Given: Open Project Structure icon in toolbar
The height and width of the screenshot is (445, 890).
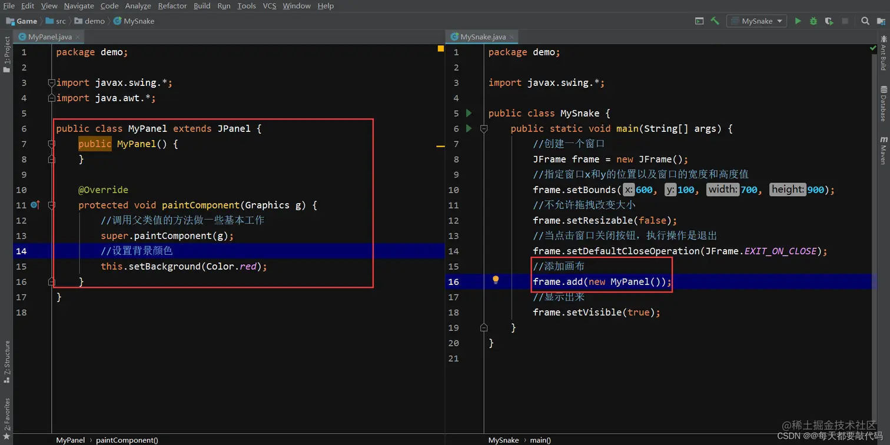Looking at the screenshot, I should (881, 21).
